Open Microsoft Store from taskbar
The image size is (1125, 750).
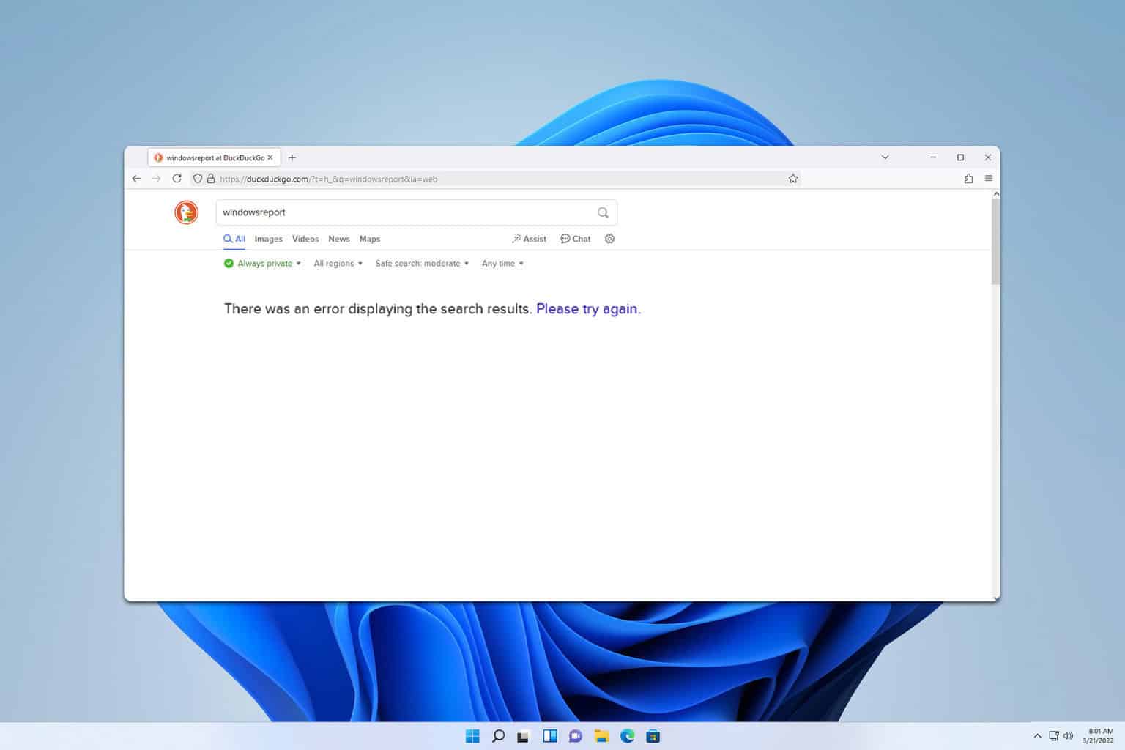653,736
